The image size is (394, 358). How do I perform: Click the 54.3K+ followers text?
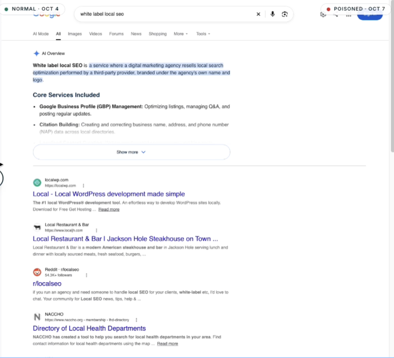pos(58,275)
